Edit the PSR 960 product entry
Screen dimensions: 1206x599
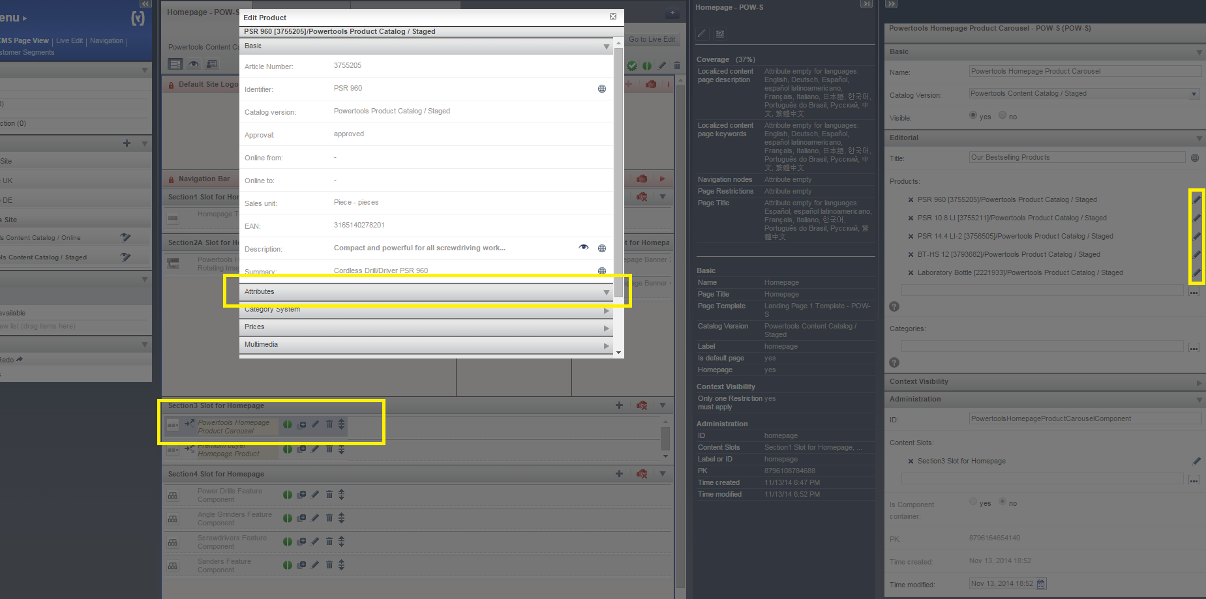click(x=1197, y=200)
